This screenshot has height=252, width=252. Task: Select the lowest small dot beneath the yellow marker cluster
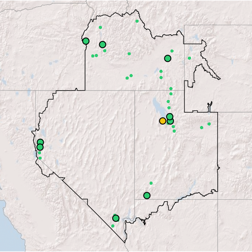click(x=174, y=131)
